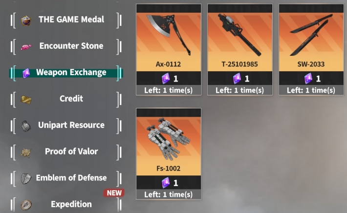This screenshot has width=347, height=213.
Task: Open the Unipart Resource category
Action: pyautogui.click(x=66, y=126)
